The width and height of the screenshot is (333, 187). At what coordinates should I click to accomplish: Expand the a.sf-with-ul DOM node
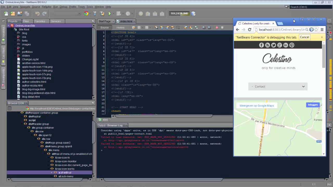pos(52,172)
